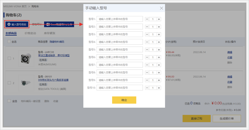Increase quantity for model 5
This screenshot has width=249, height=130.
point(159,50)
